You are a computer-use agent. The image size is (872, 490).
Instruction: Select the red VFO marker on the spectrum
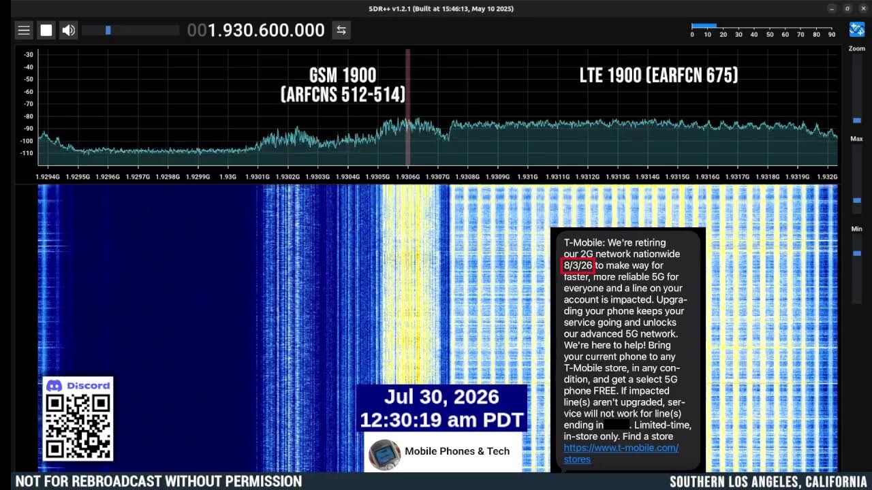408,107
